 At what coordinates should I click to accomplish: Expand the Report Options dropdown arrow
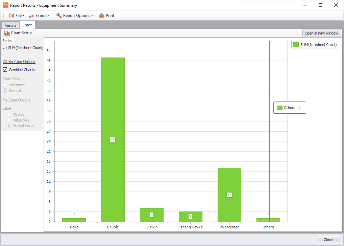point(92,16)
